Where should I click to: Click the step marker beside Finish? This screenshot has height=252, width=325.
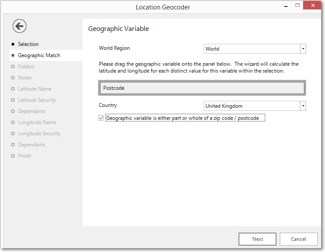(x=13, y=156)
